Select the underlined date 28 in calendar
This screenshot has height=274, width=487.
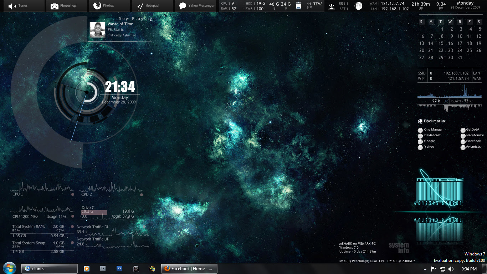click(x=431, y=58)
